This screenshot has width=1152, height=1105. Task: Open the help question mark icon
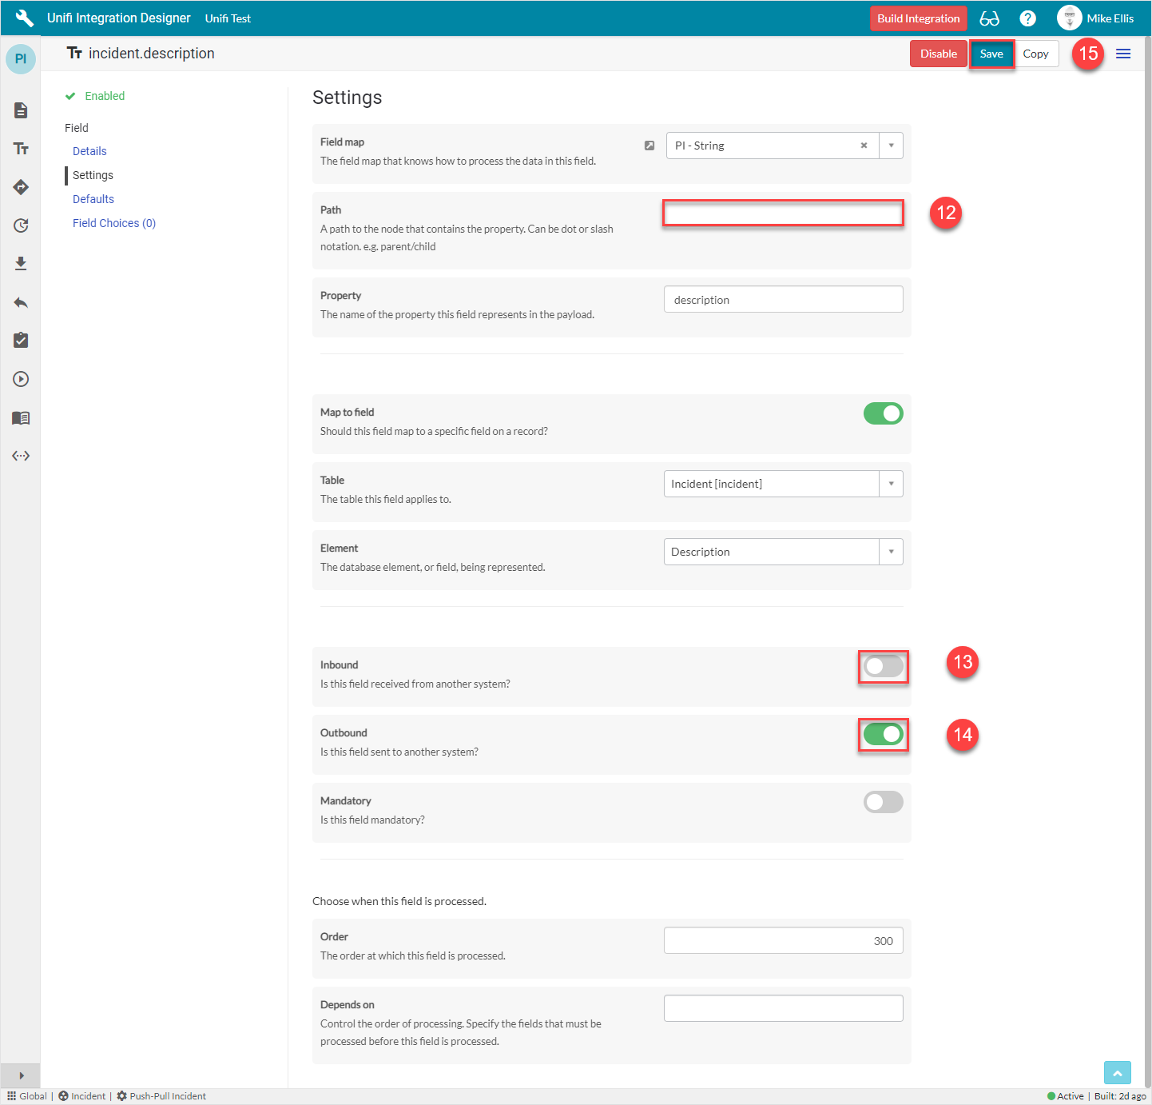tap(1027, 18)
